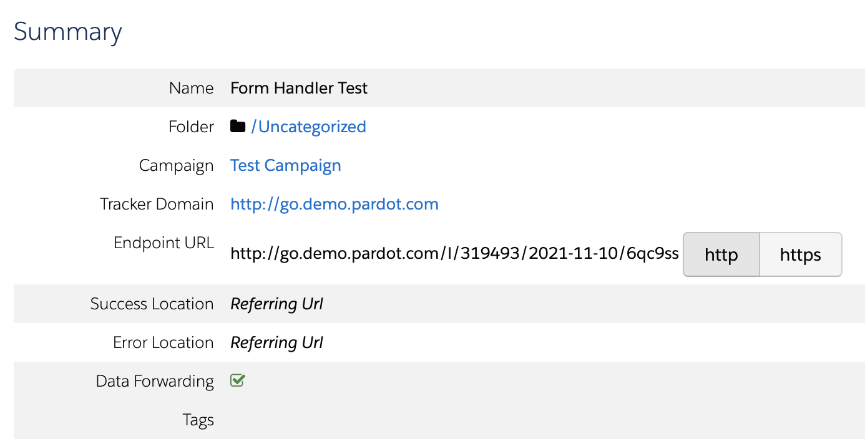Click the Success Location label
The width and height of the screenshot is (865, 444).
tap(152, 304)
